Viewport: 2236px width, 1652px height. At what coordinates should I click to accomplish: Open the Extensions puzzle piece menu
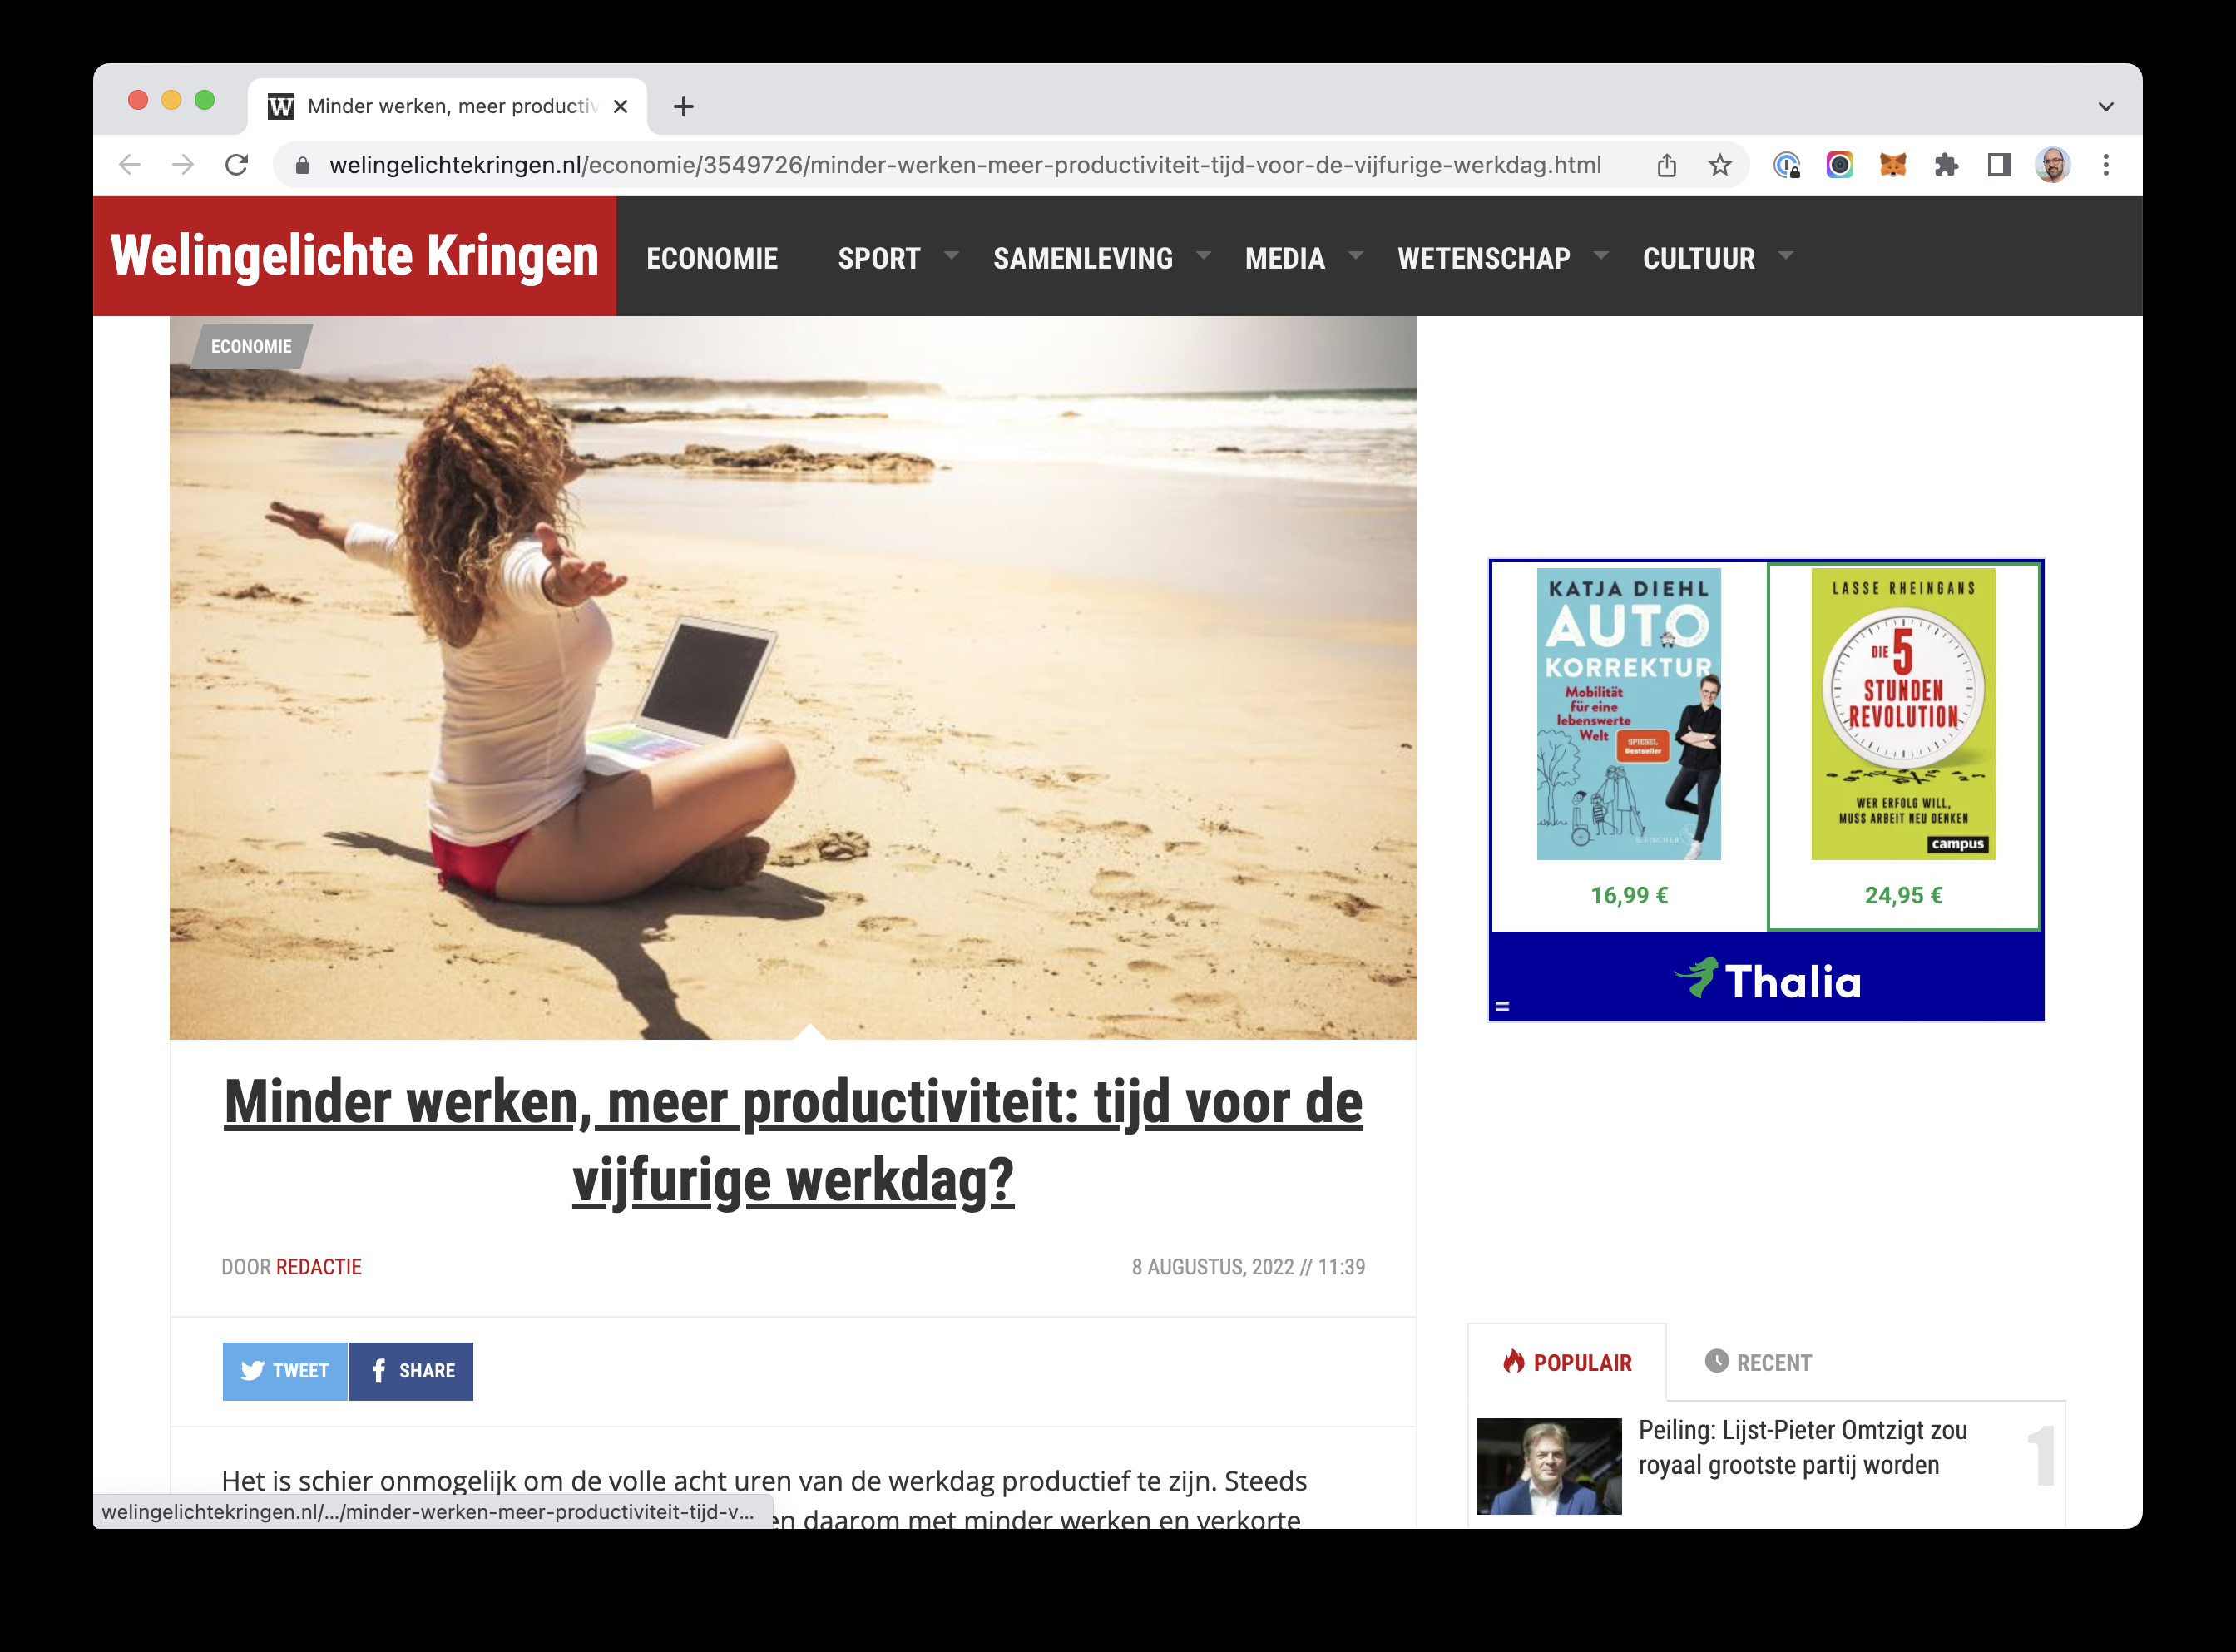click(1946, 165)
